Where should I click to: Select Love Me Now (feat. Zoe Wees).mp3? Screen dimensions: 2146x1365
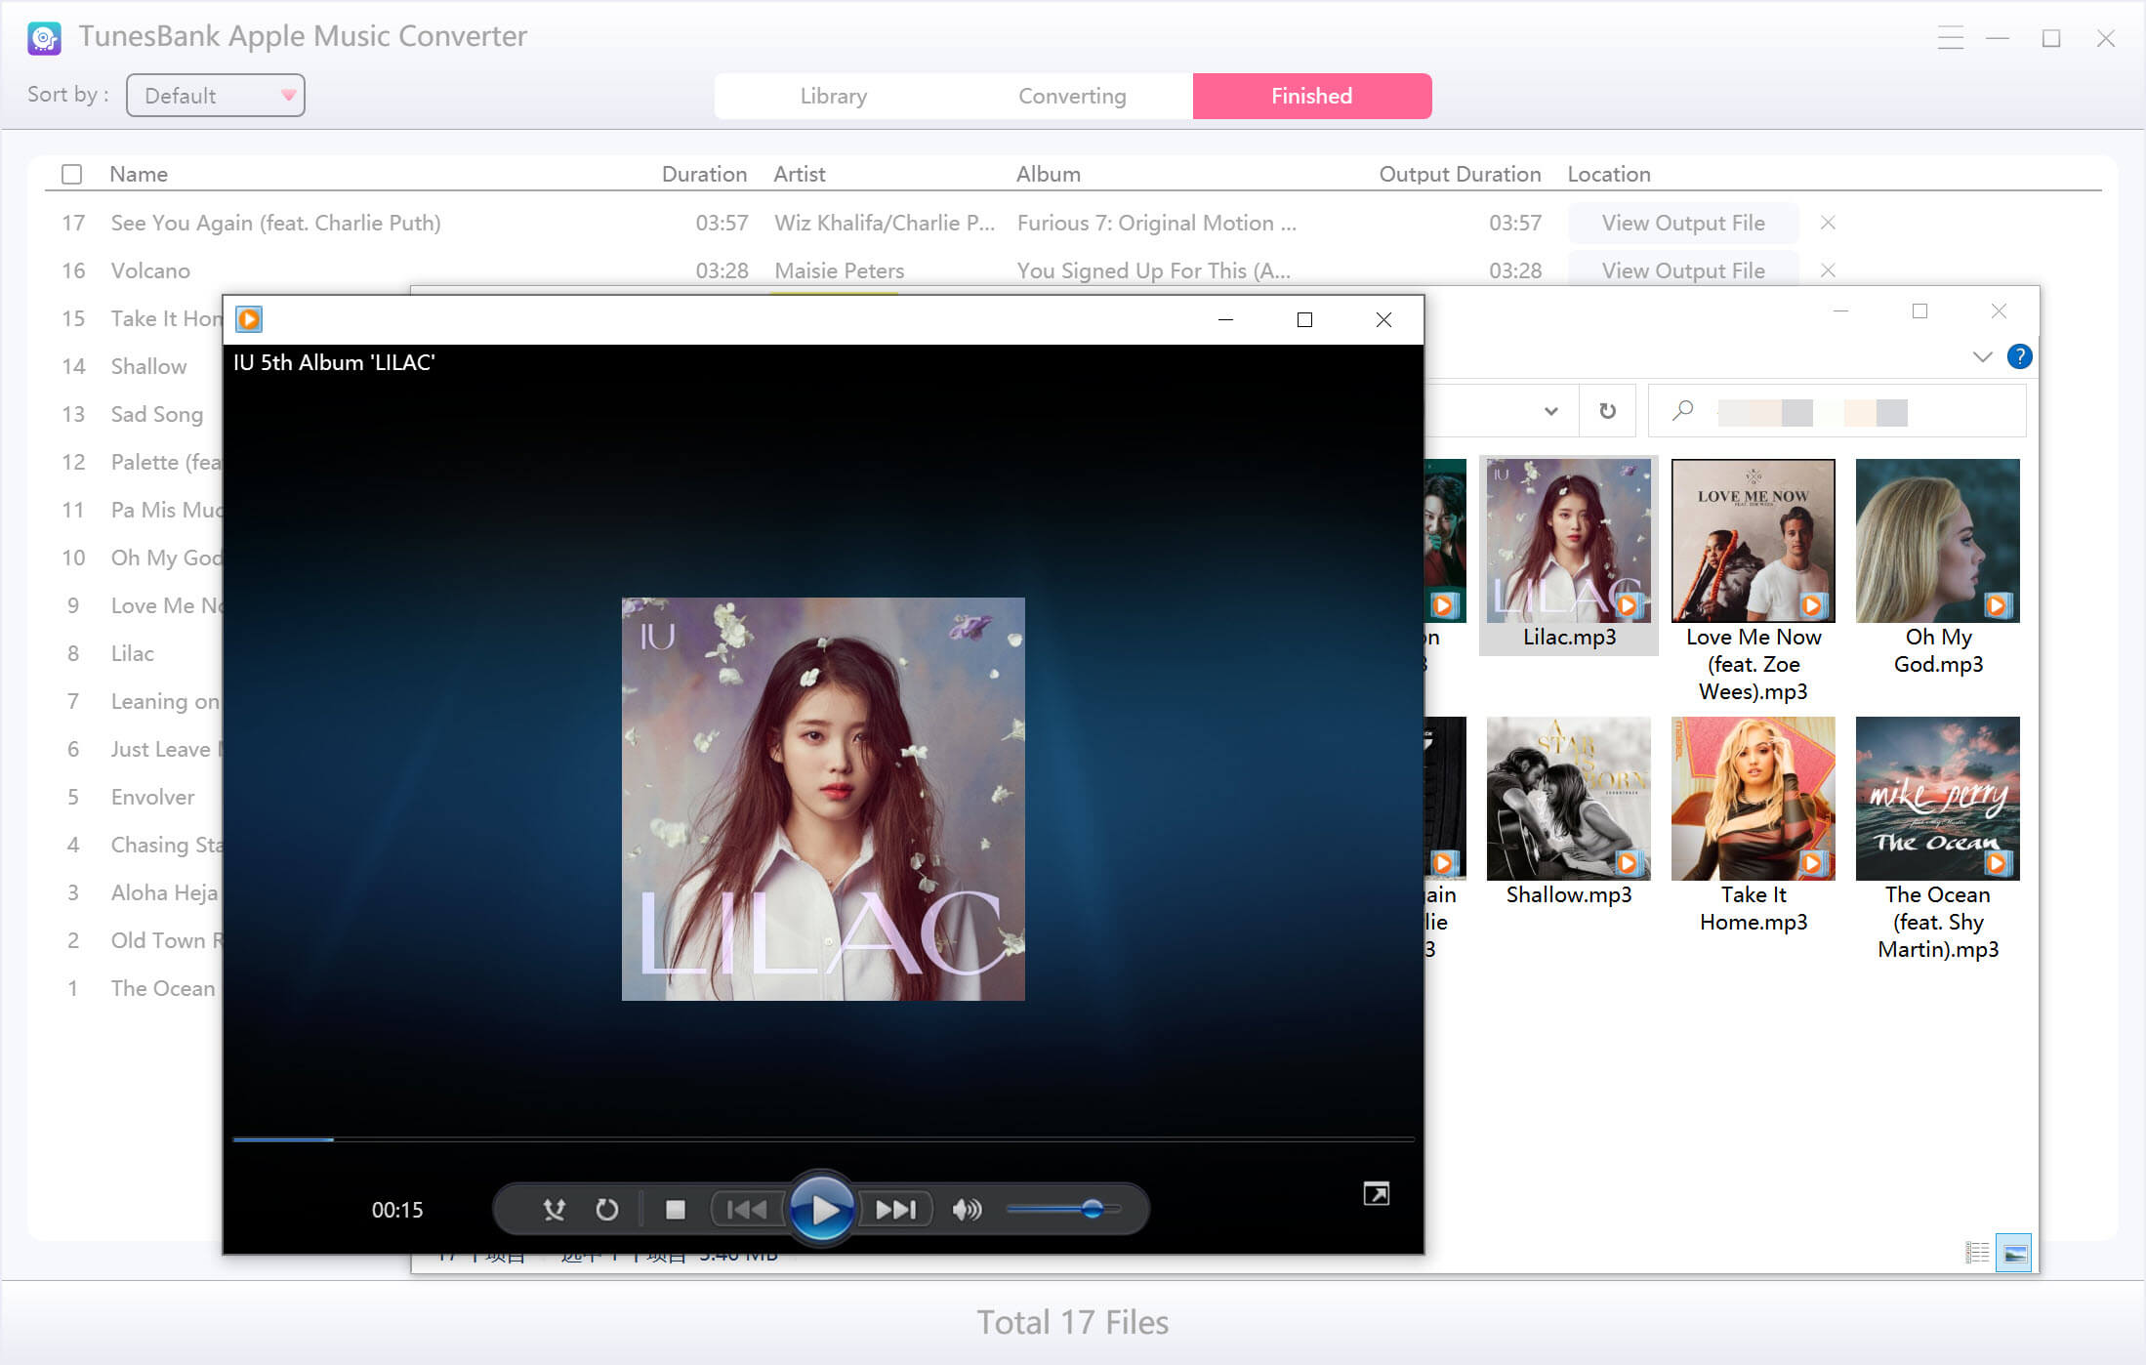point(1754,581)
